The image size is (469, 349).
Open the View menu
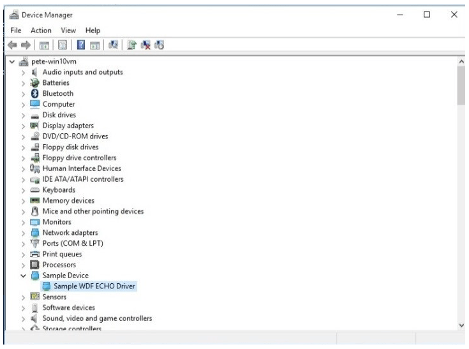click(x=69, y=31)
